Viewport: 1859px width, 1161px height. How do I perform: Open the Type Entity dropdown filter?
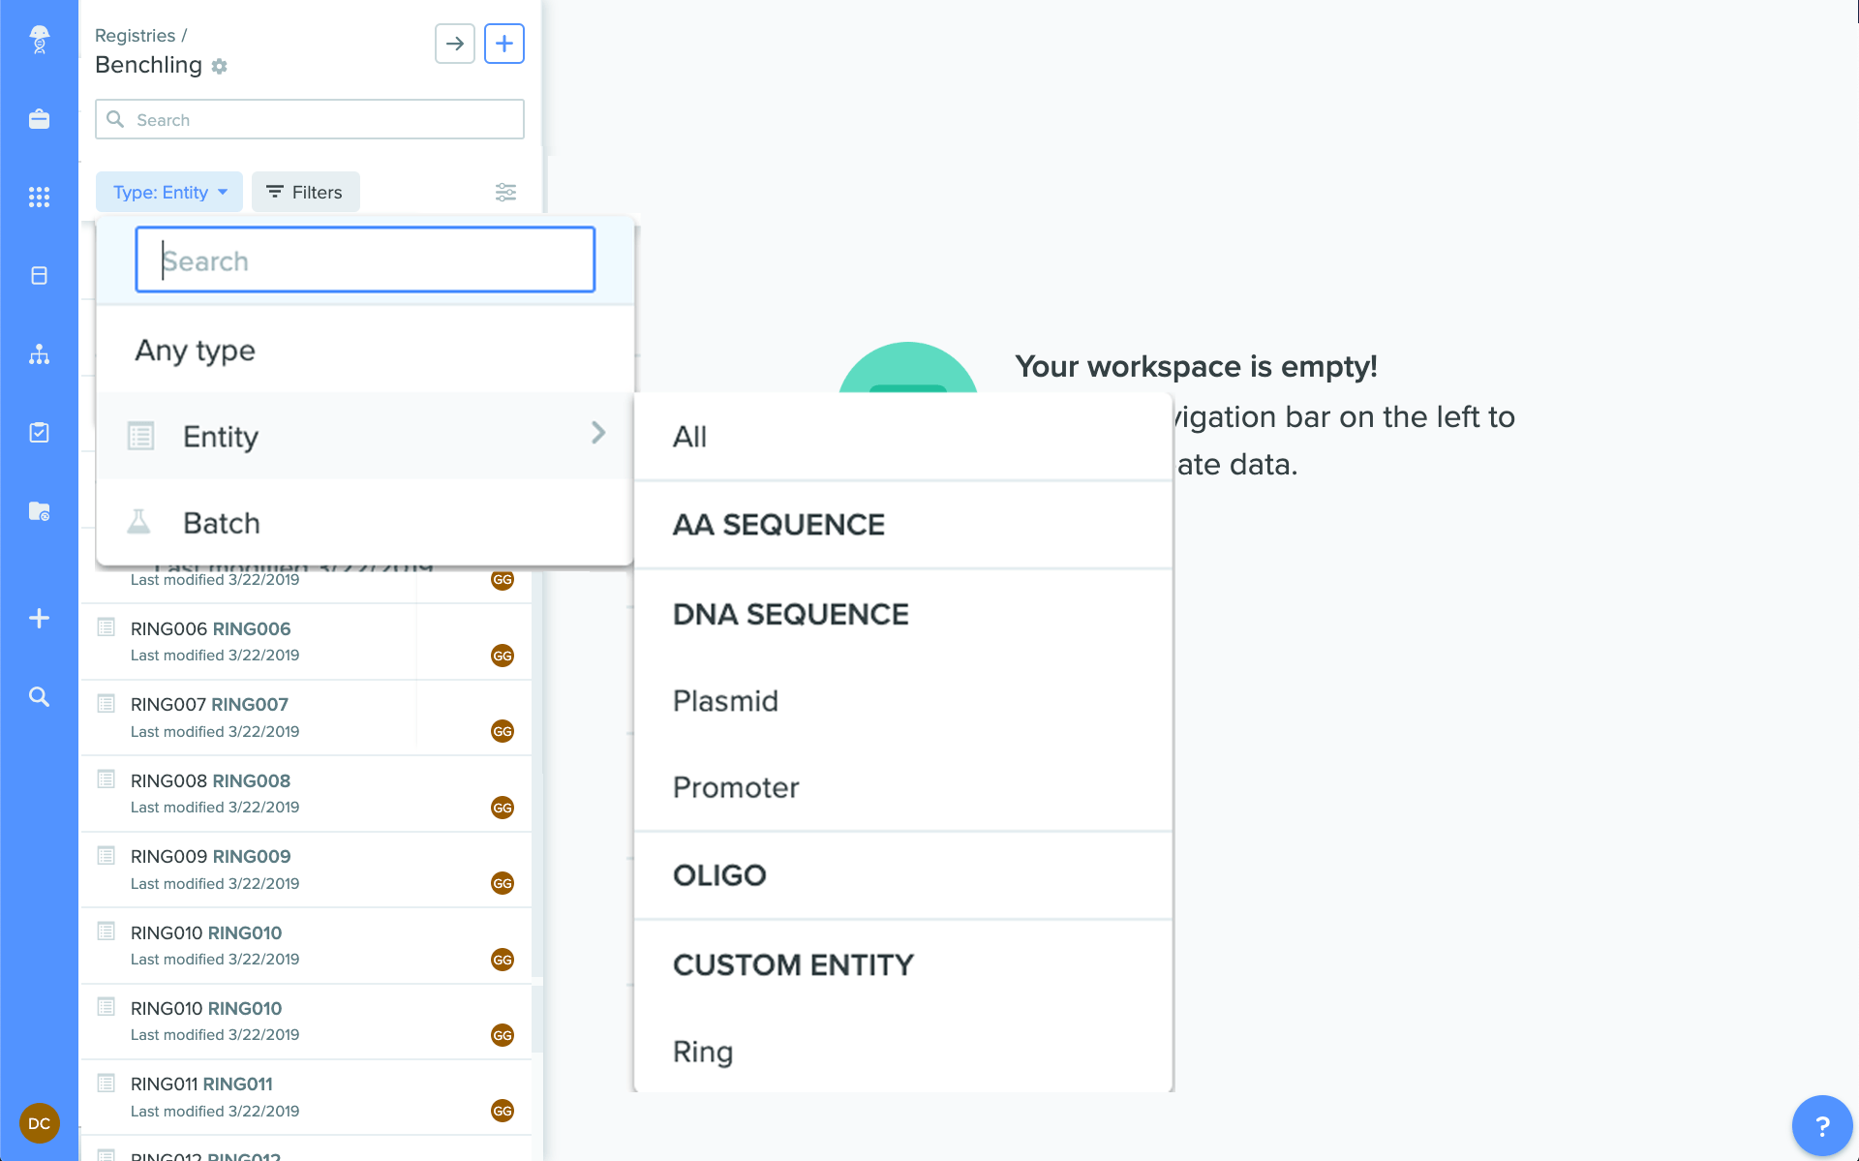click(166, 192)
